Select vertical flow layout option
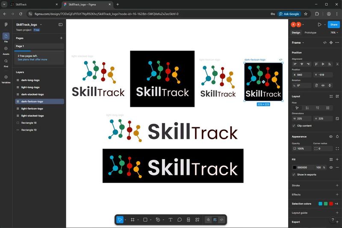Screen dimensions: 342x228 (307, 108)
